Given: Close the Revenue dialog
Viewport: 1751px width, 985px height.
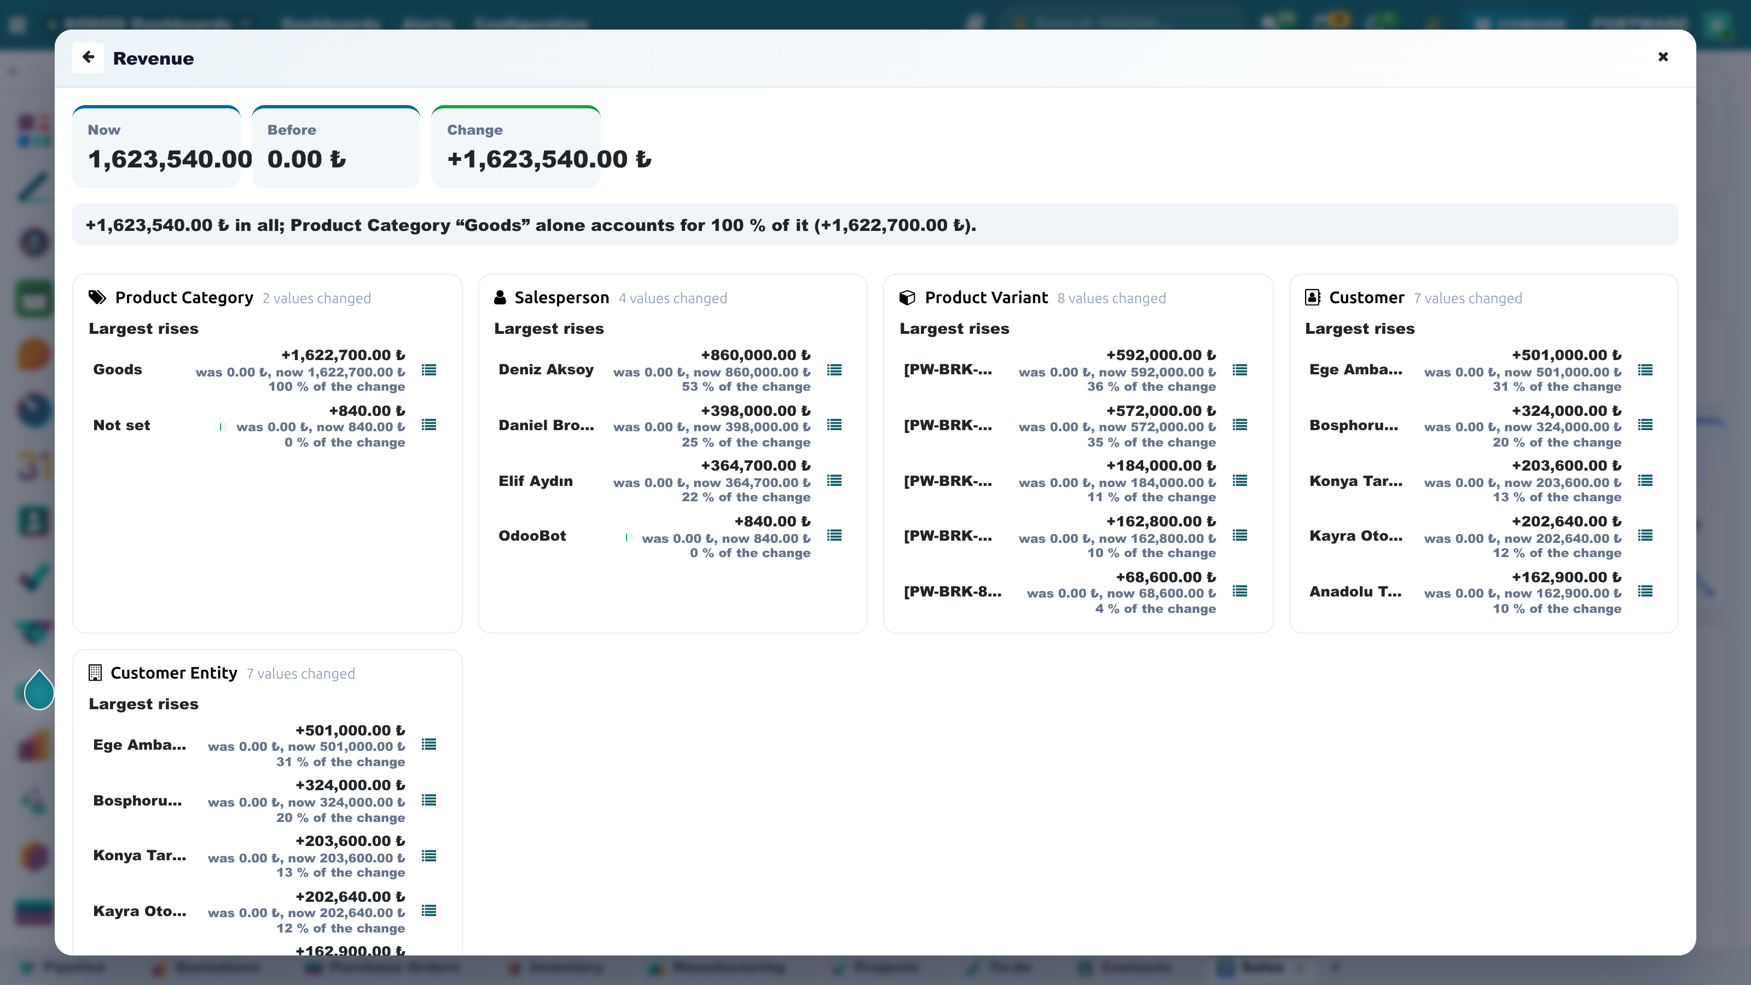Looking at the screenshot, I should [1663, 57].
